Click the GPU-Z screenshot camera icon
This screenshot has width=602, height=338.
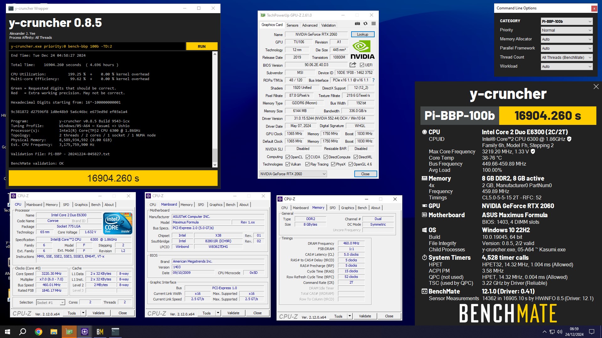pos(357,23)
